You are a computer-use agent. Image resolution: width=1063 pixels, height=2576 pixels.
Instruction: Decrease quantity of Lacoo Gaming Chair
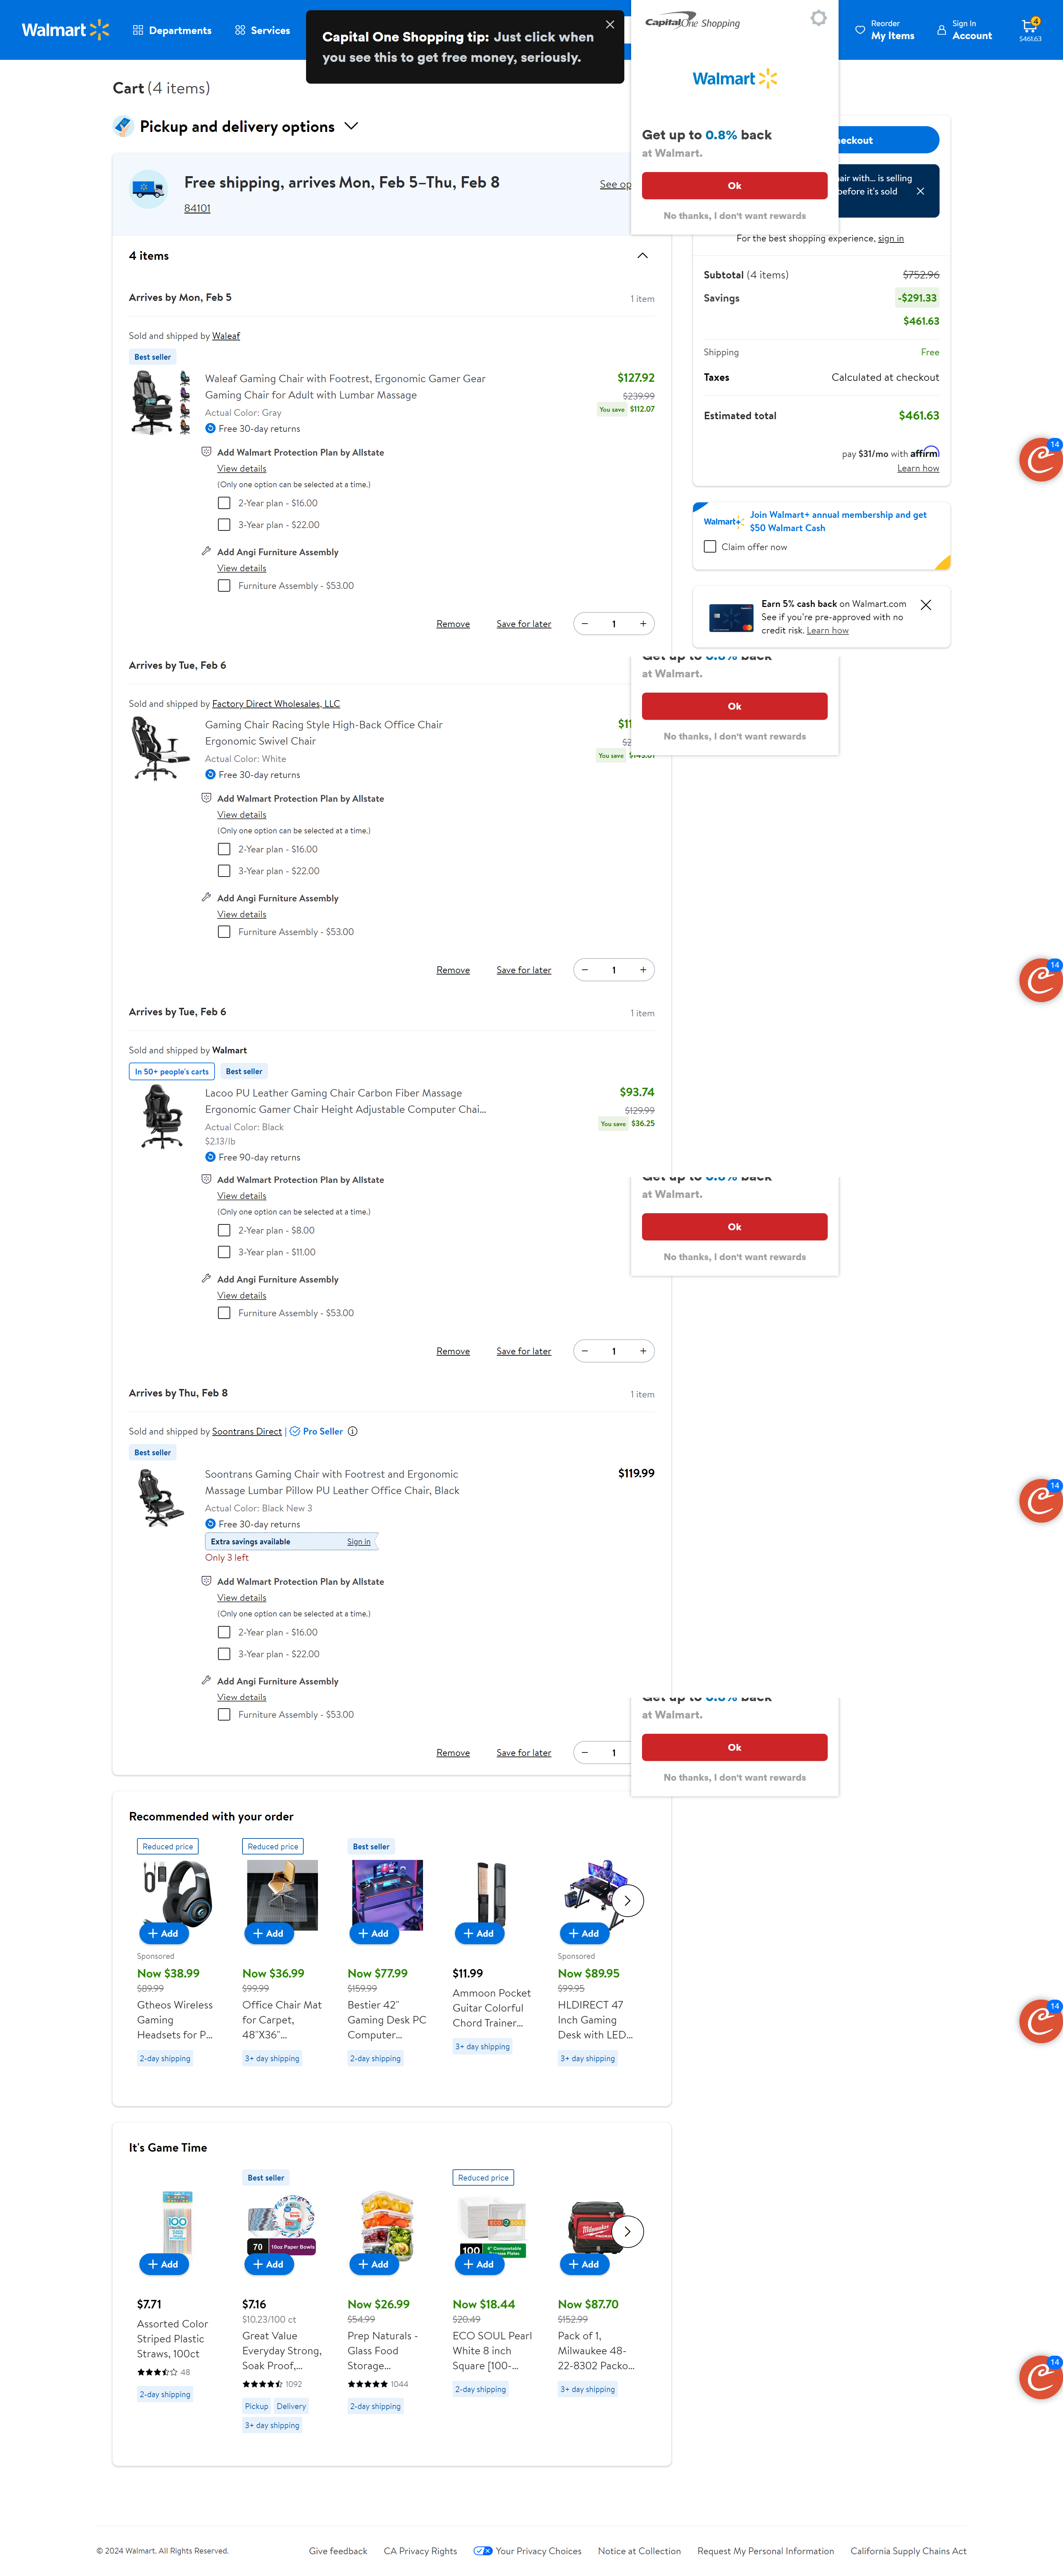click(585, 1351)
